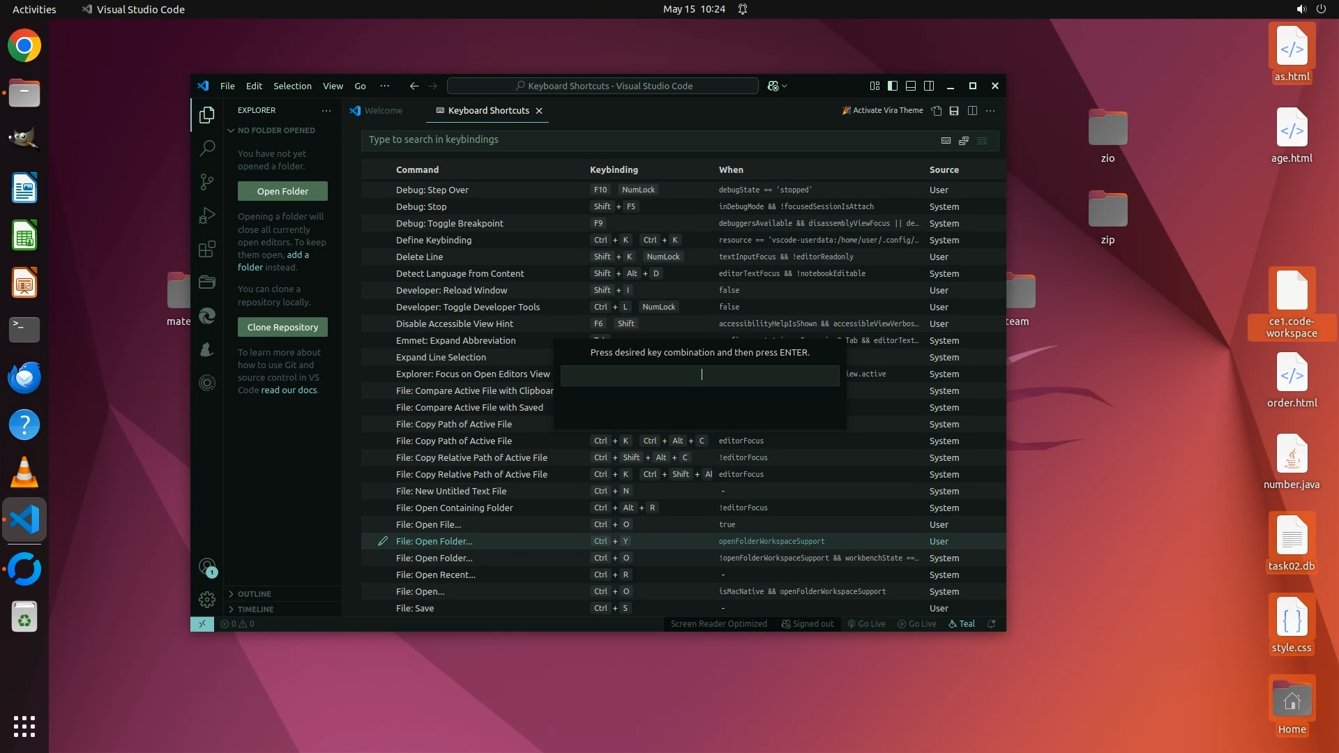Screen dimensions: 1339x753
Task: Open the Run and Debug view
Action: 207,215
